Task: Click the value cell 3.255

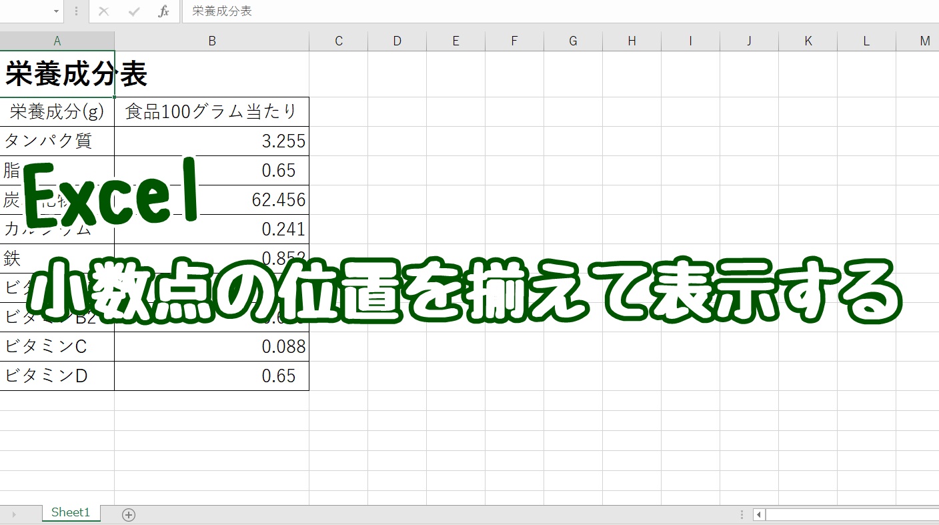Action: coord(212,141)
